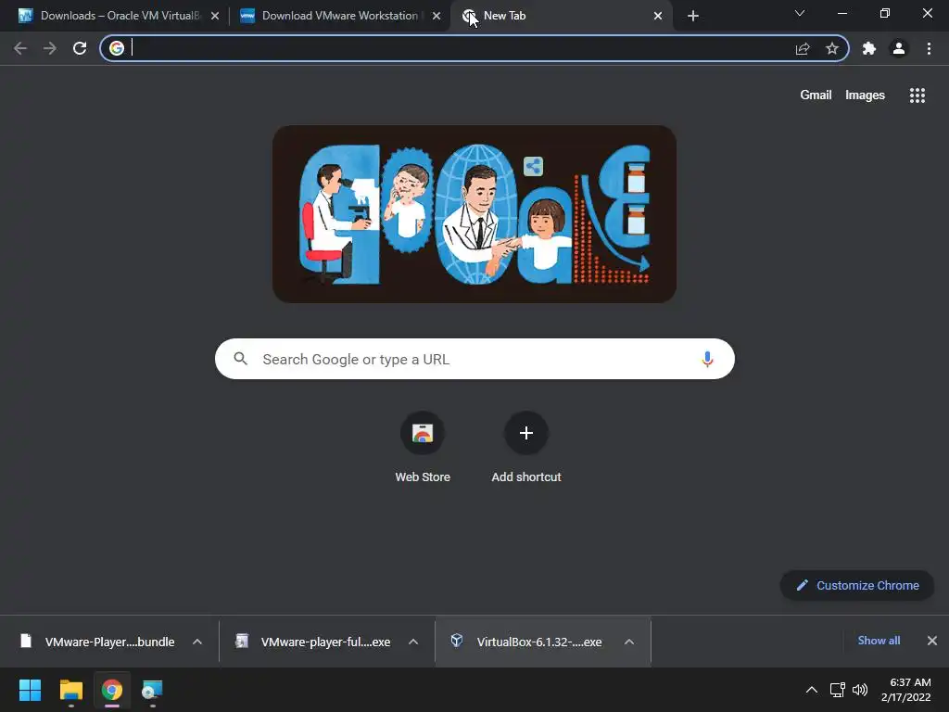Open the Extensions puzzle icon
949x712 pixels.
pos(869,48)
